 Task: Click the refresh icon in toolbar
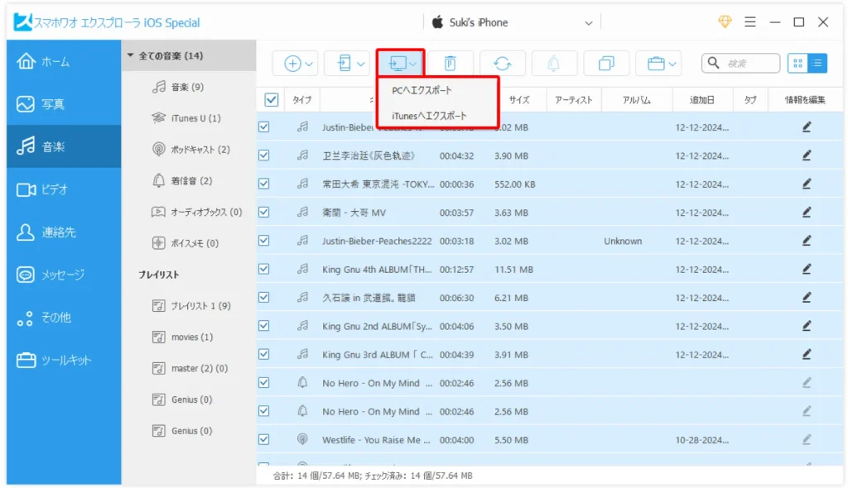pos(502,64)
